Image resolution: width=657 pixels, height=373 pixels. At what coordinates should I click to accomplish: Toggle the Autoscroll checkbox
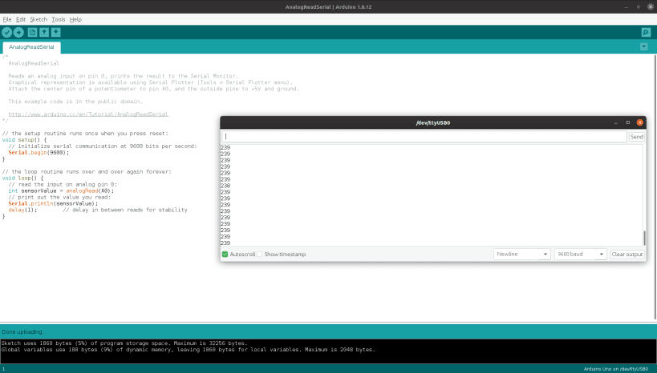(x=225, y=255)
